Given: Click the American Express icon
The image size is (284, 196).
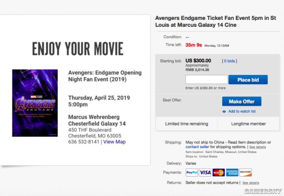Looking at the screenshot, I should (232, 172).
